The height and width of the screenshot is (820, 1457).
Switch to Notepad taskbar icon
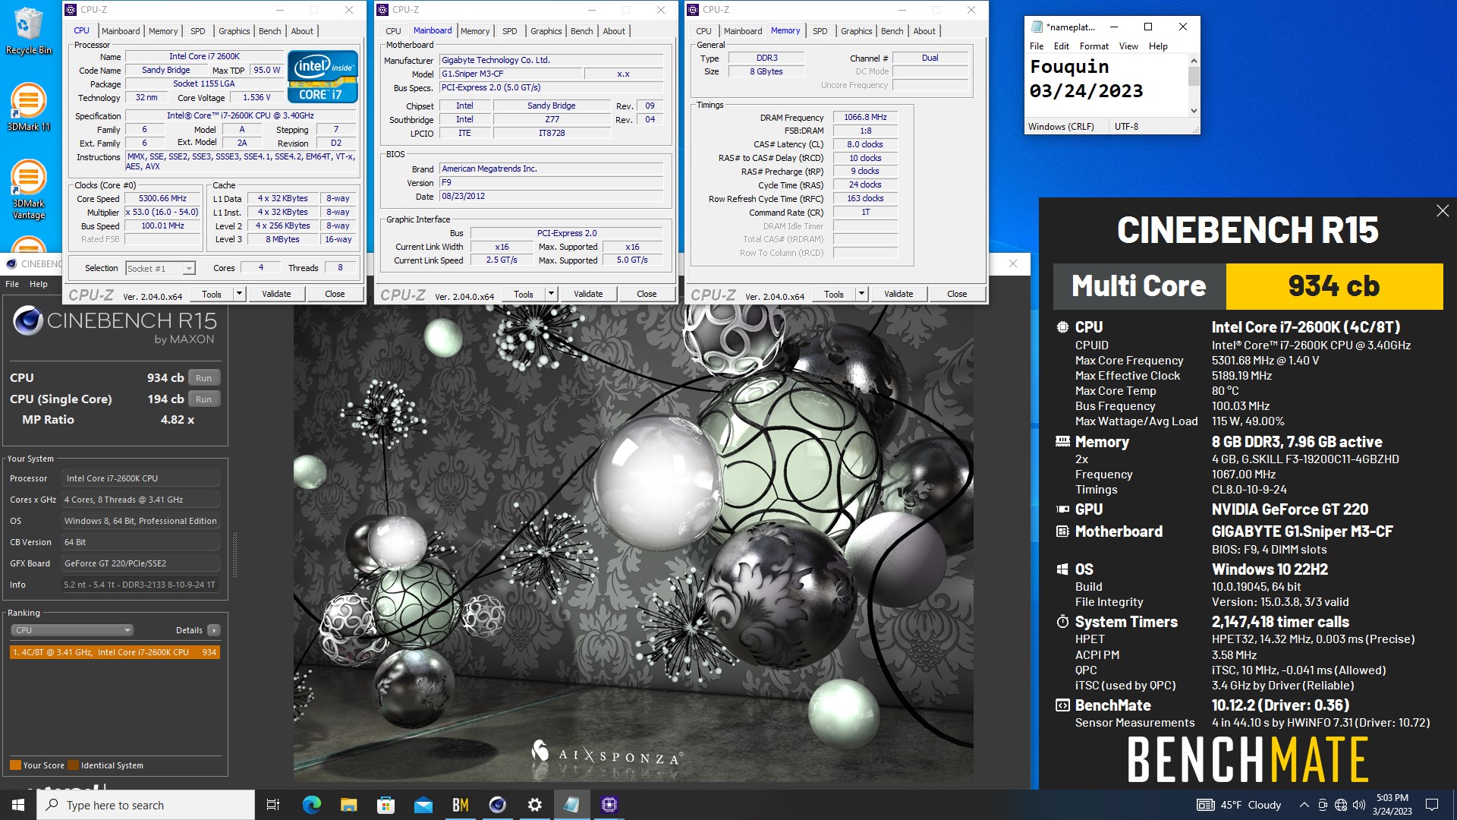pos(571,805)
